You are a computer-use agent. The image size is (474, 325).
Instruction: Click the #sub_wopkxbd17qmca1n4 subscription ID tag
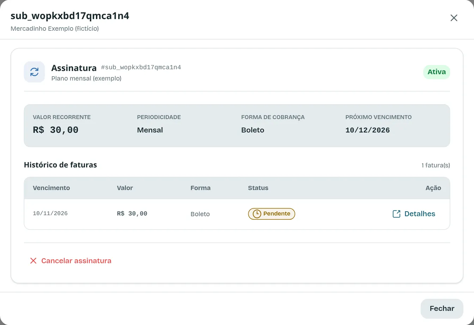click(141, 67)
